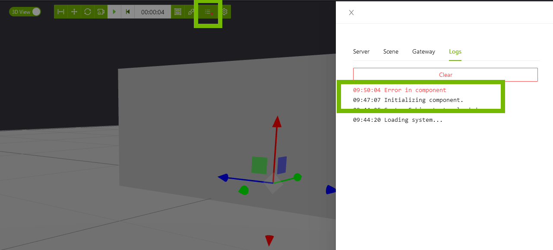Select the move/translate tool
The width and height of the screenshot is (553, 250).
[x=74, y=12]
